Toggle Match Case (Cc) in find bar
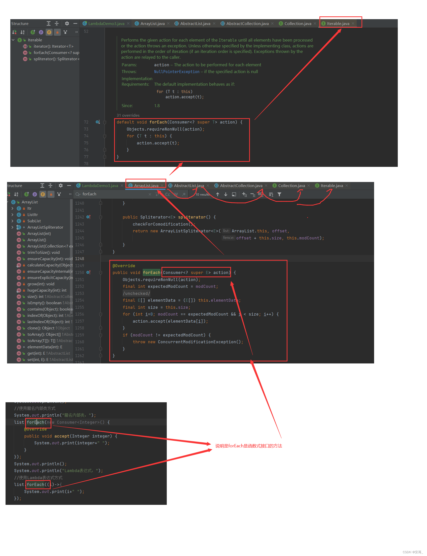Screen dimensions: 427x556 click(168, 195)
